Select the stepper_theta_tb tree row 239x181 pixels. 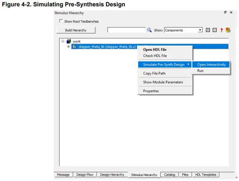[x=150, y=47]
